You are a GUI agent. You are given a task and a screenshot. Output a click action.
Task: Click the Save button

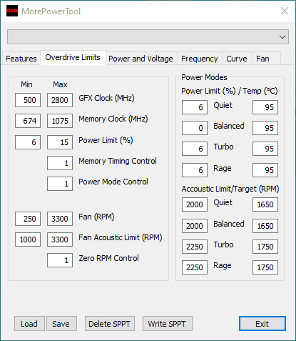coord(61,324)
